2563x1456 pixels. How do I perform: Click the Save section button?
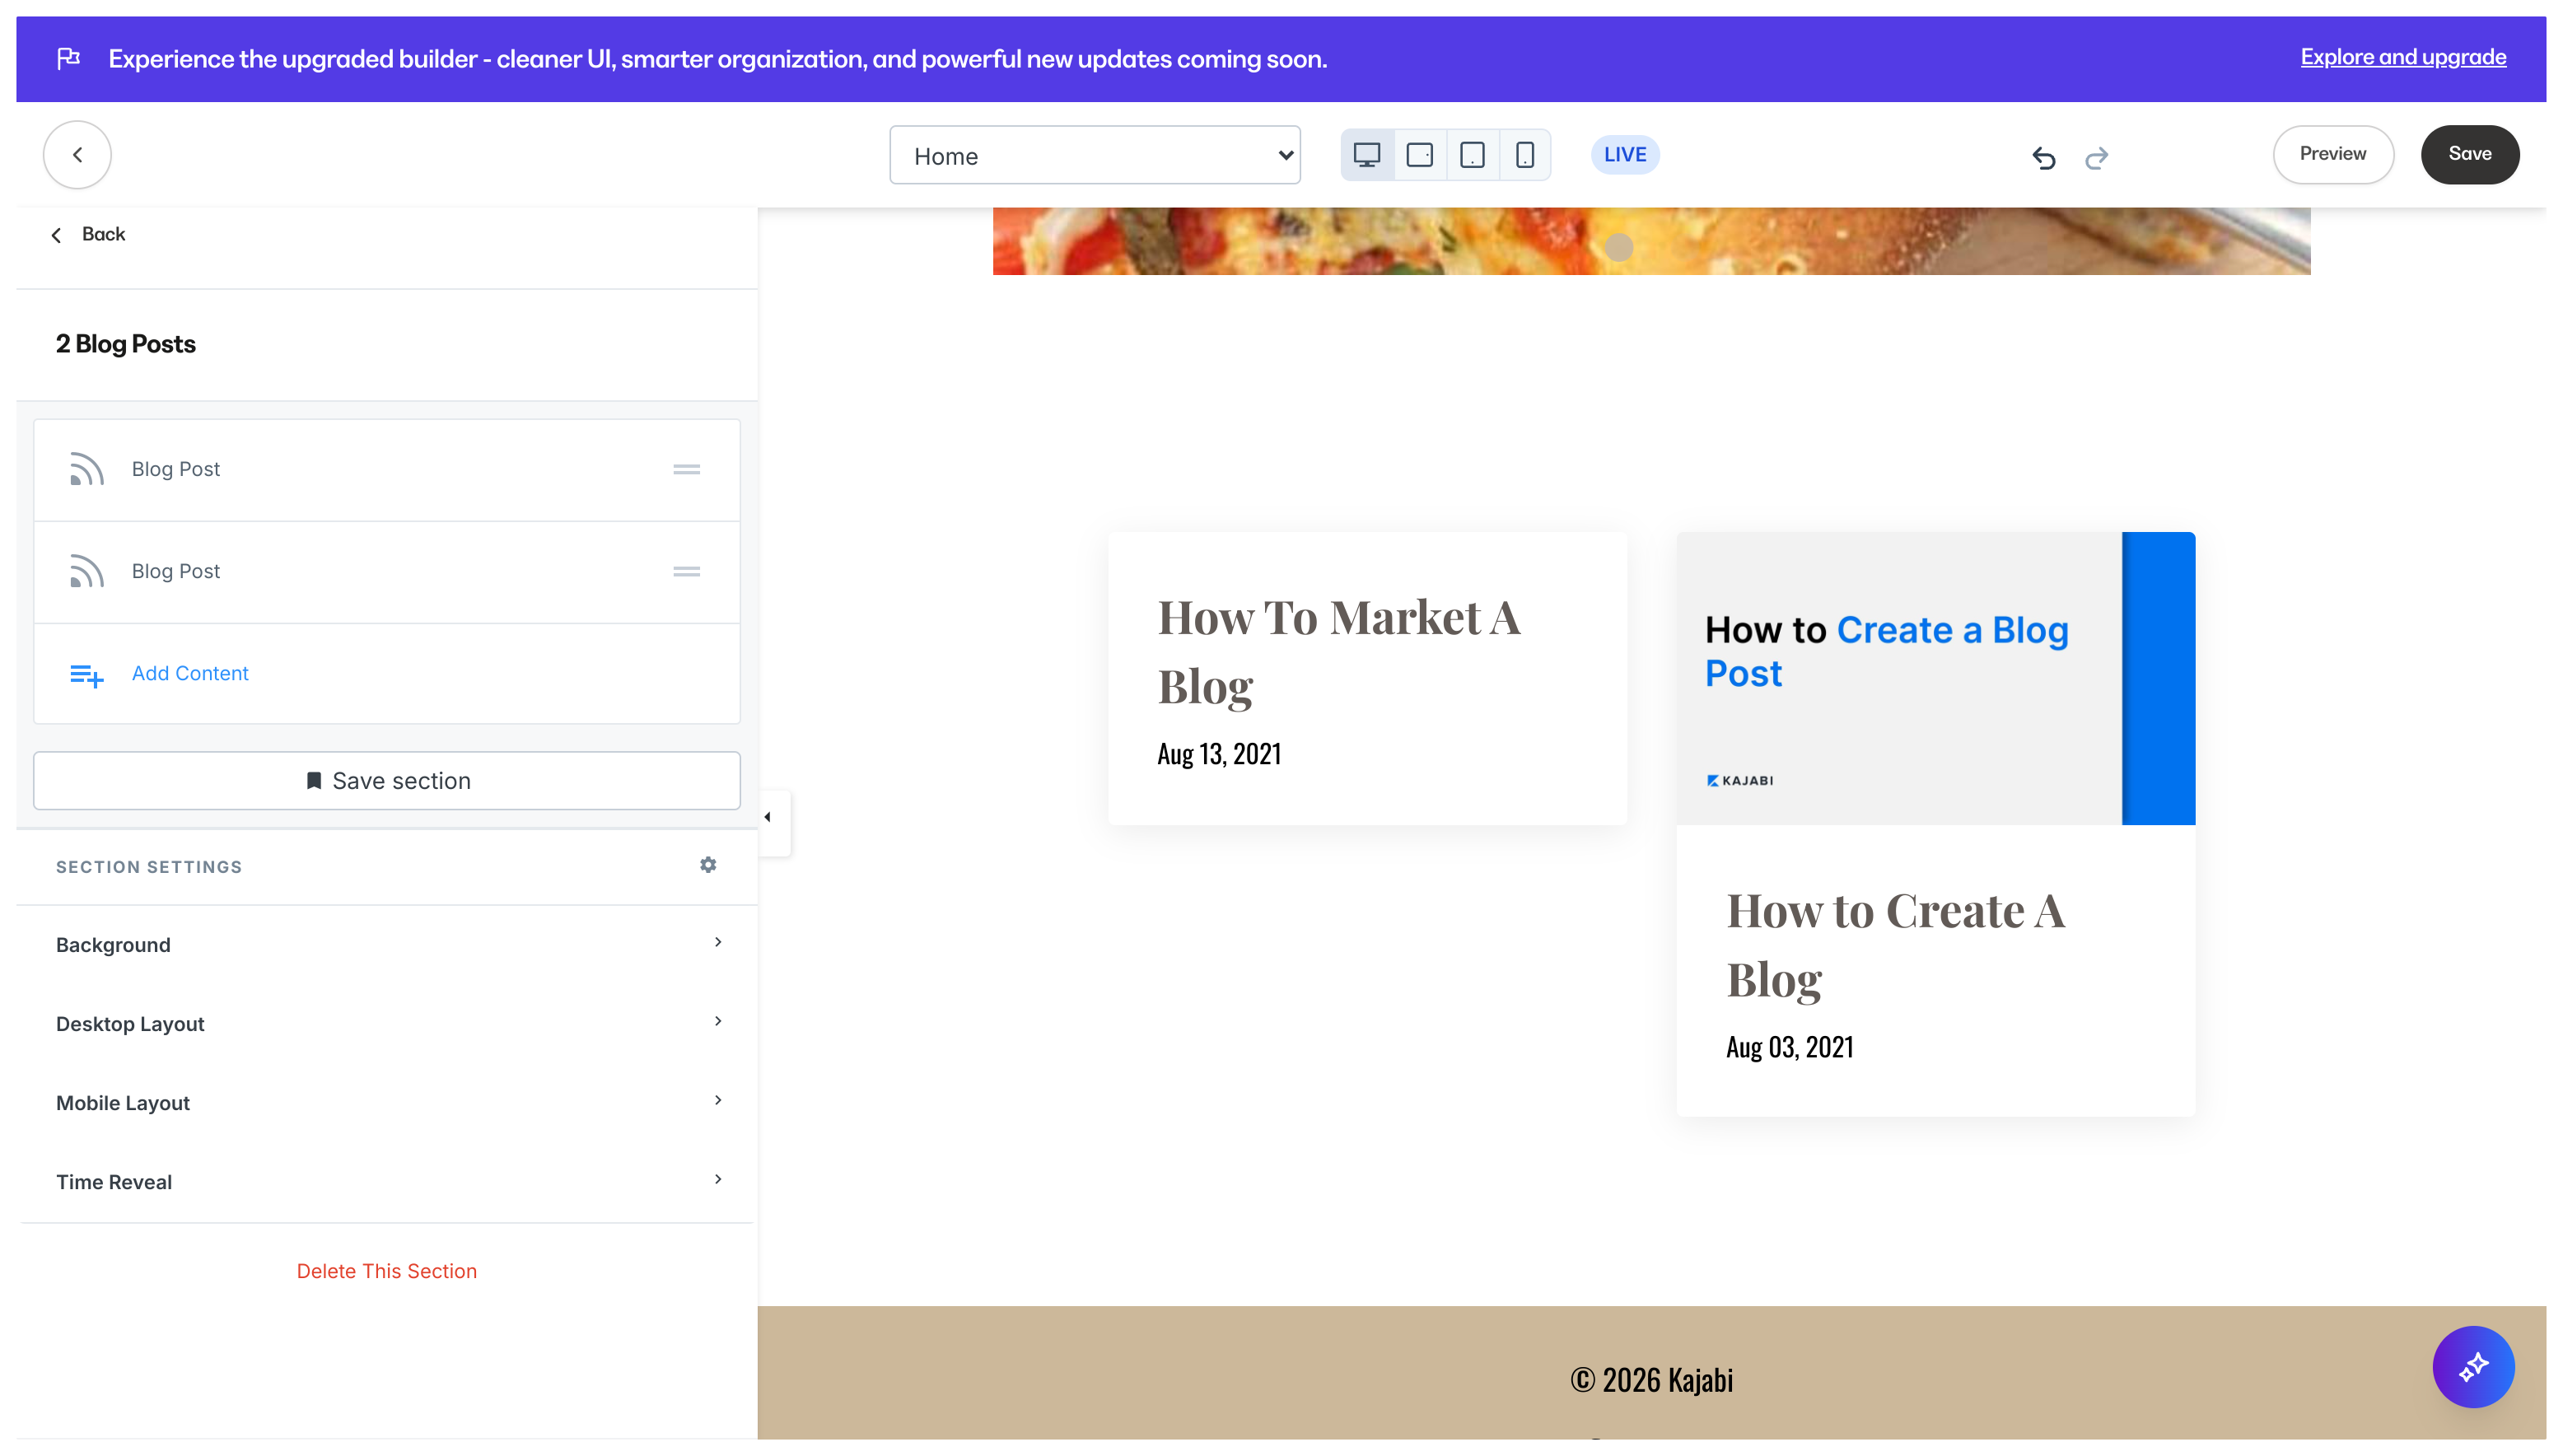387,780
